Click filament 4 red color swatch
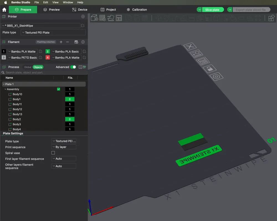The image size is (277, 221). click(x=48, y=58)
